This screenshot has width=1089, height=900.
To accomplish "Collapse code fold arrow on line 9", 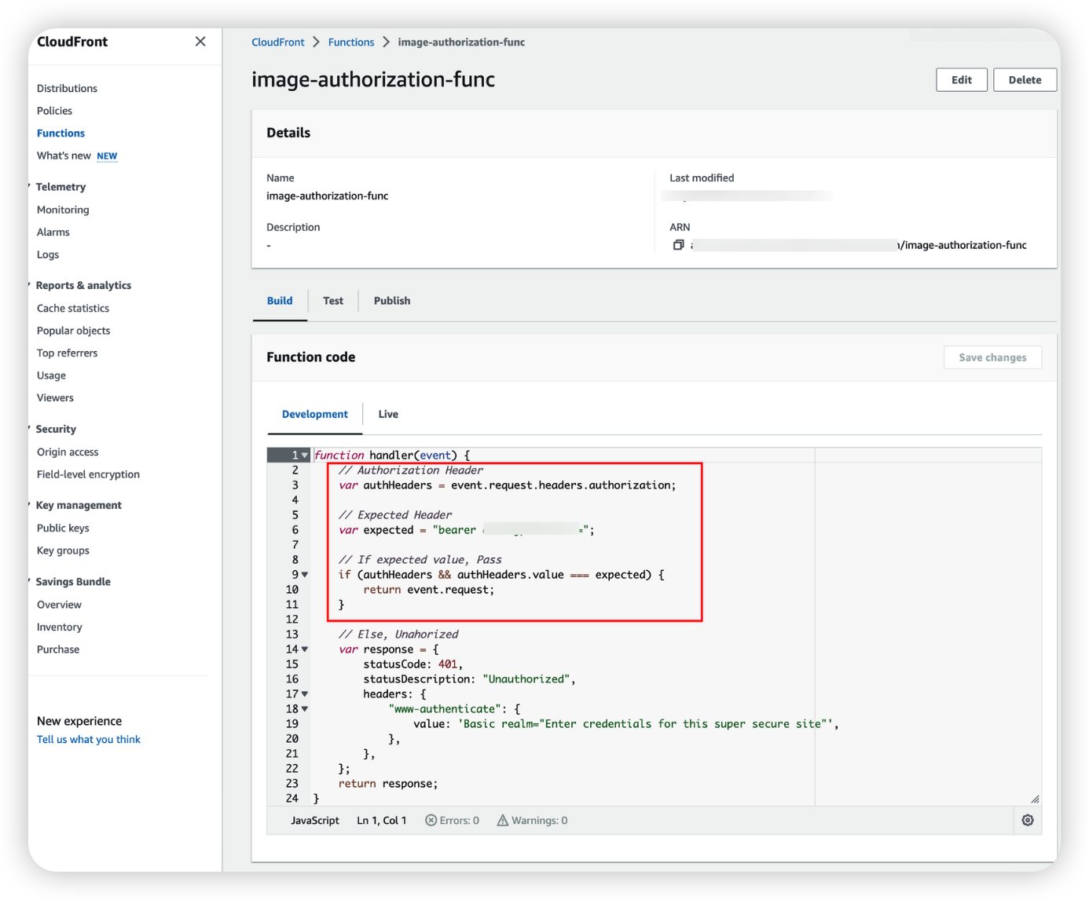I will [305, 575].
